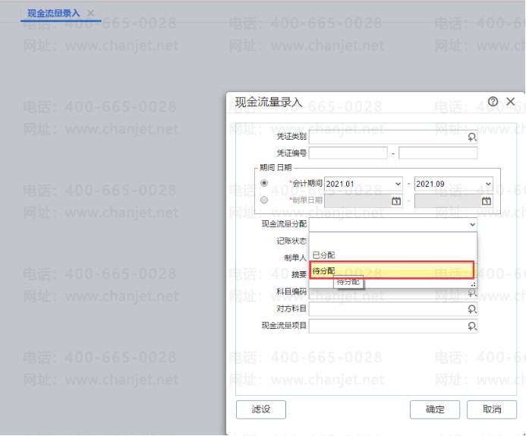Open lookup for 科目编码 field
The width and height of the screenshot is (526, 436).
click(472, 293)
